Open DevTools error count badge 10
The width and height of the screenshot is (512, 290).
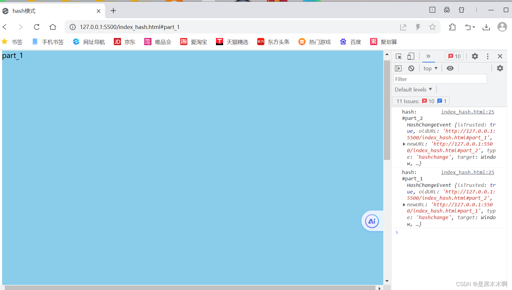point(454,56)
